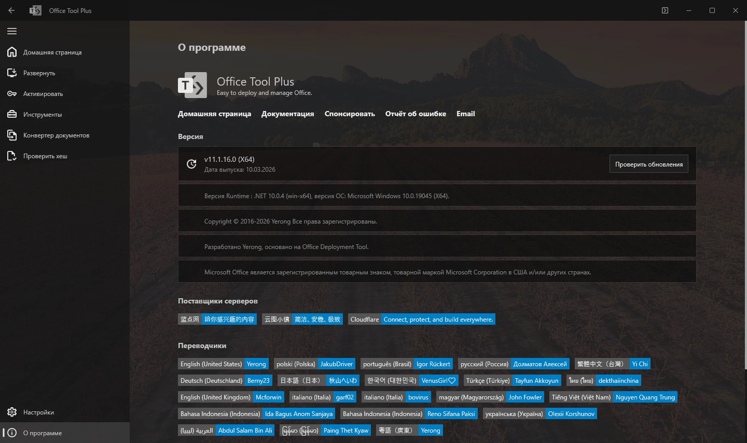The height and width of the screenshot is (443, 747).
Task: Click Burmese translator Paing Thet Kyaw
Action: [346, 430]
